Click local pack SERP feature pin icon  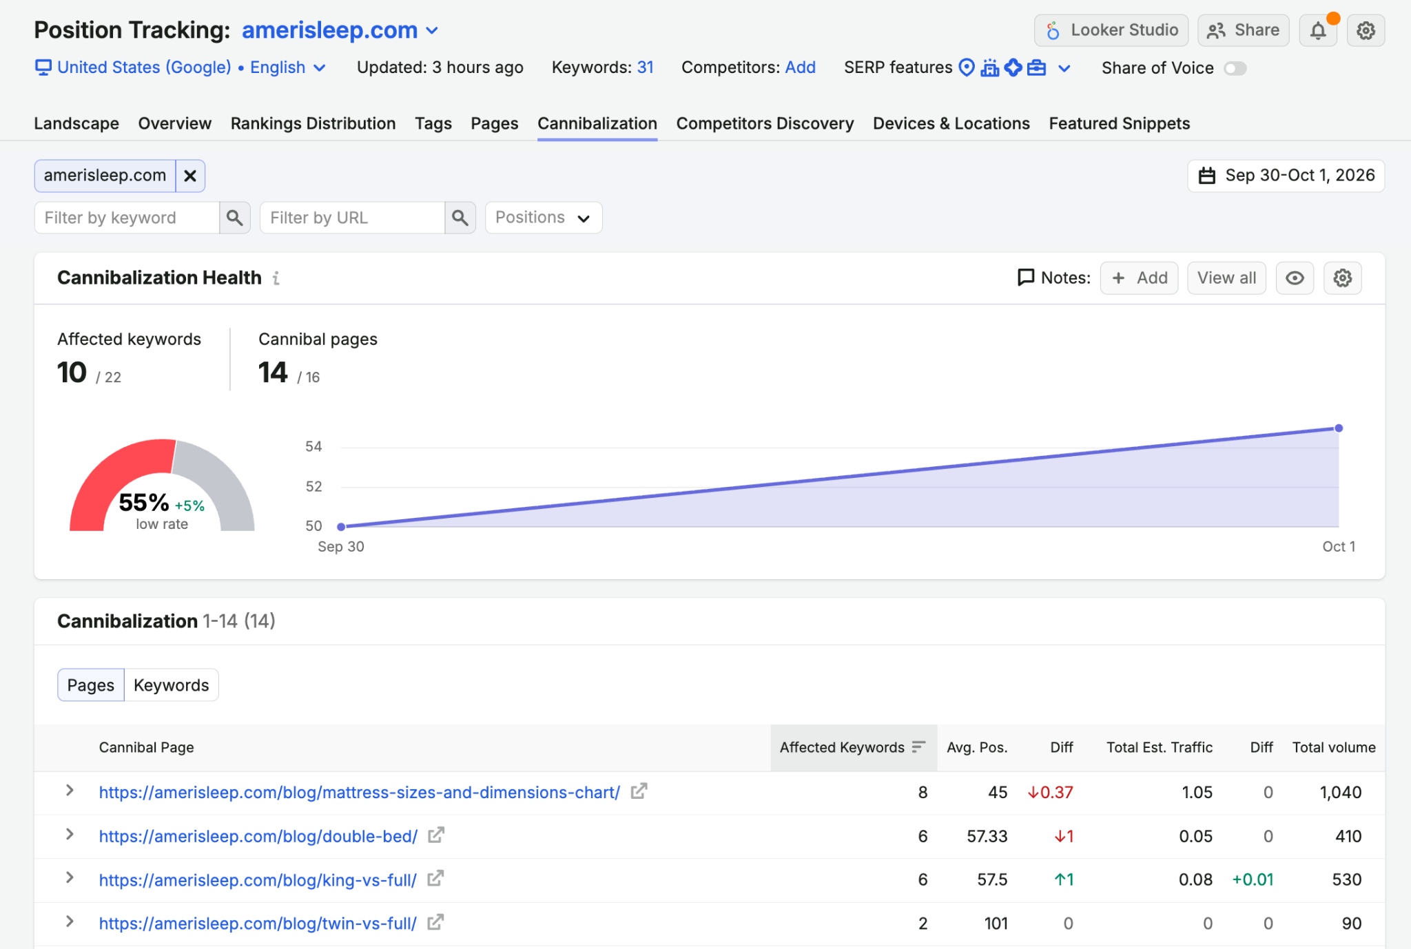coord(967,67)
